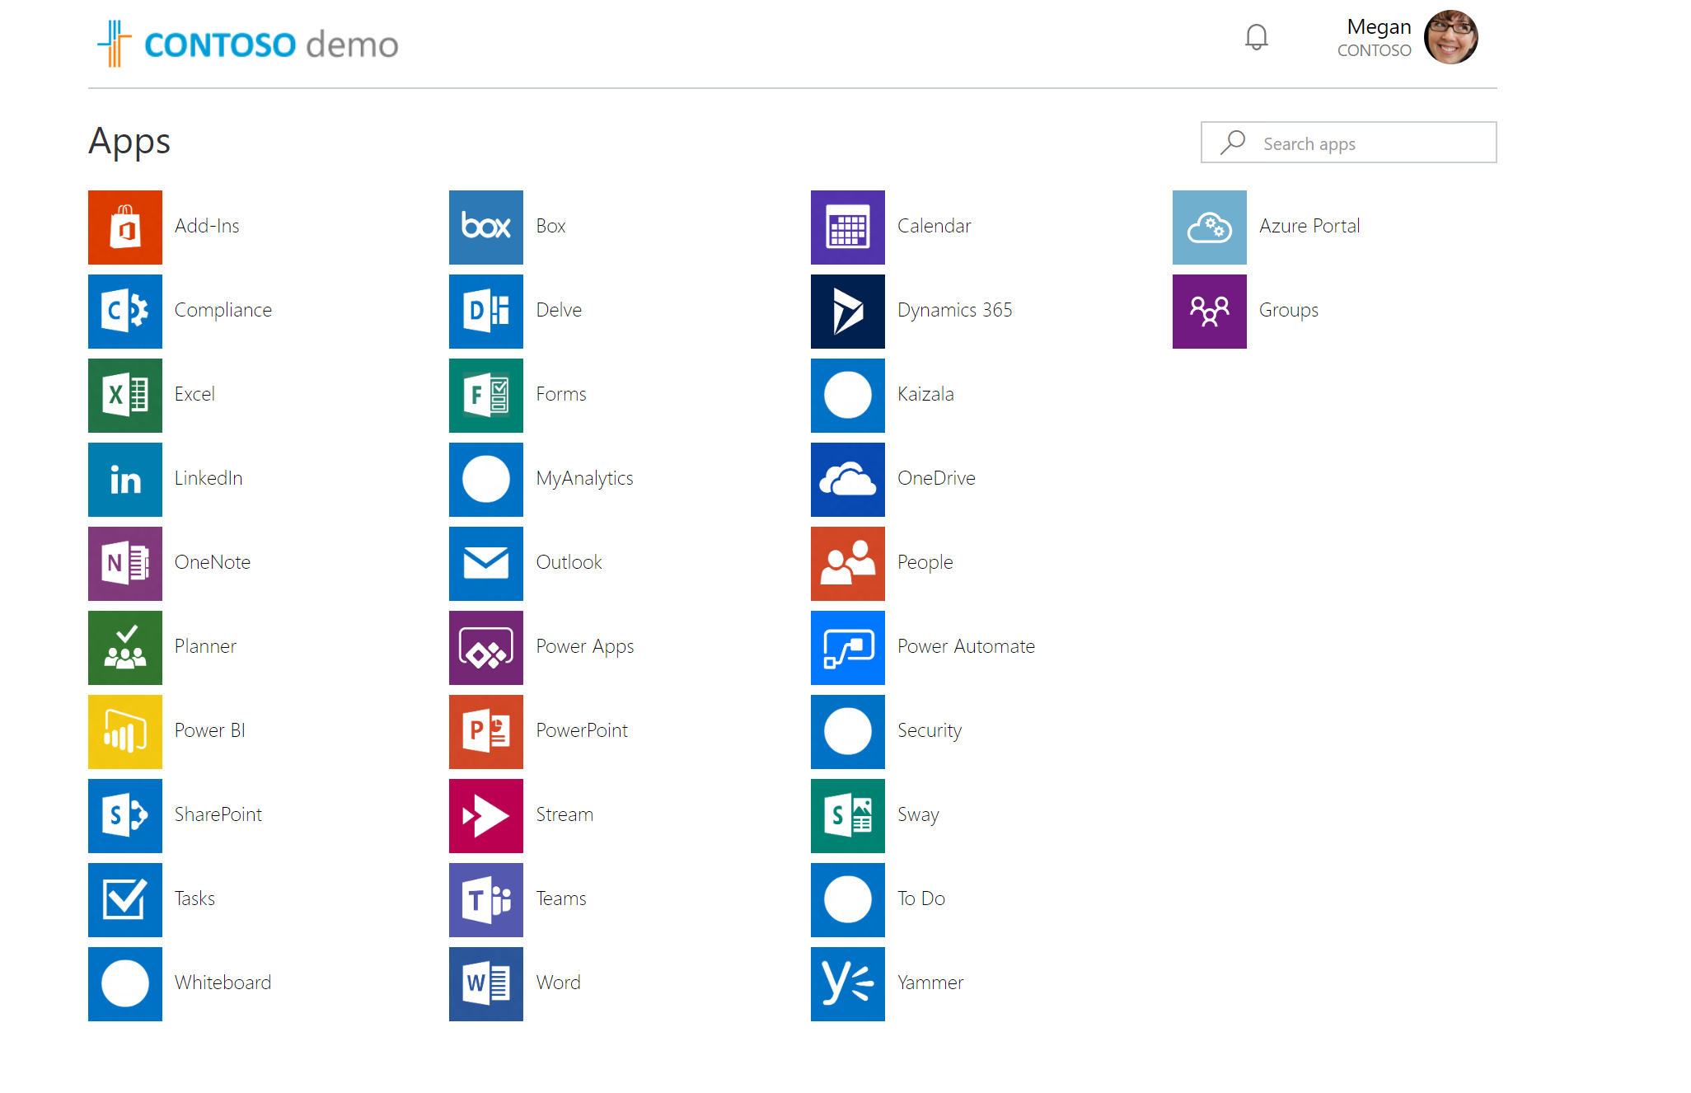Click the Kaizala app icon
The height and width of the screenshot is (1093, 1691).
click(848, 396)
